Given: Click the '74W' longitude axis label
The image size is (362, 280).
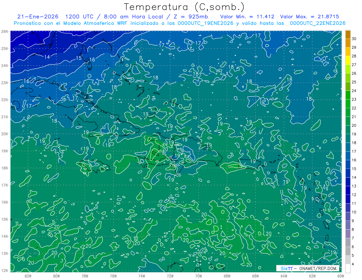Looking at the screenshot, I should point(141,276).
